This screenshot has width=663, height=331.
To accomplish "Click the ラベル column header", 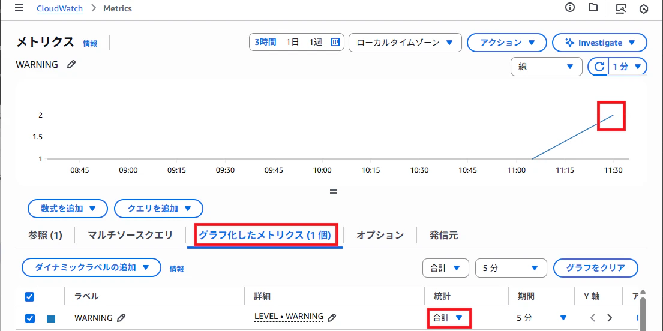I will (x=86, y=296).
